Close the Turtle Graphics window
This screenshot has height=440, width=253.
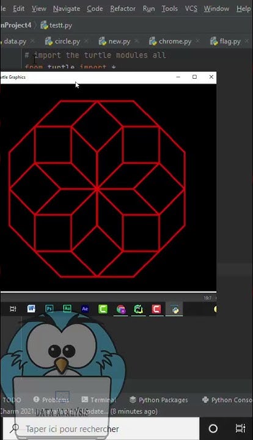pyautogui.click(x=211, y=77)
